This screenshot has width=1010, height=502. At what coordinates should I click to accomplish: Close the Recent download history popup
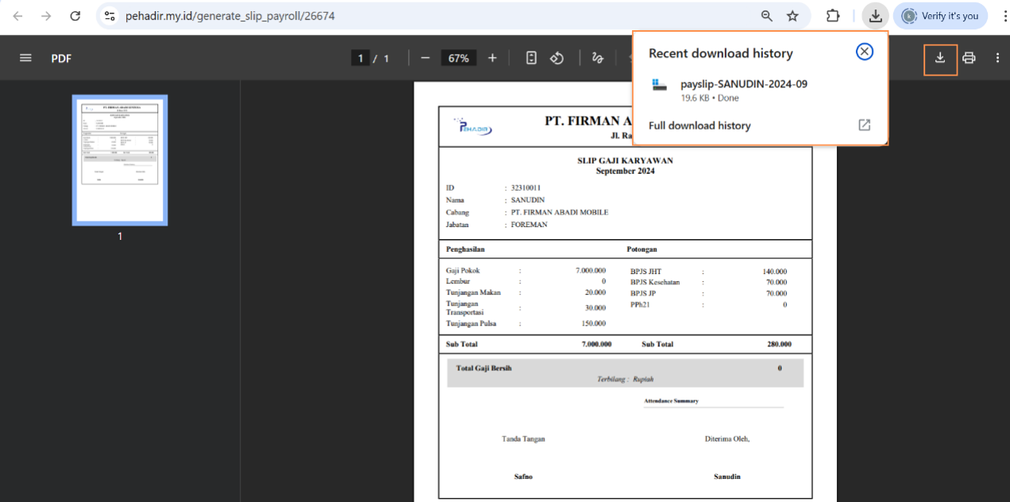pos(865,51)
